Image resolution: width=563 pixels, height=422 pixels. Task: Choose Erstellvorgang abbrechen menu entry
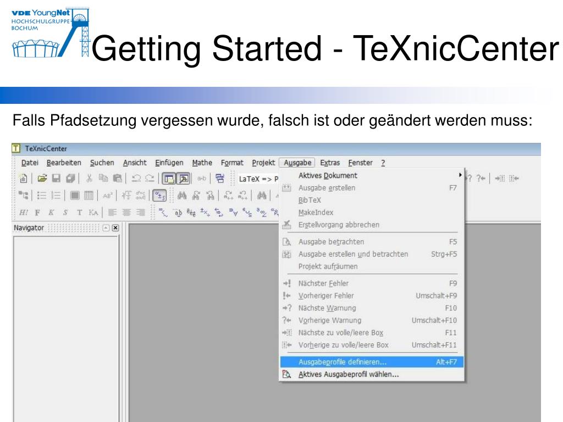coord(372,225)
